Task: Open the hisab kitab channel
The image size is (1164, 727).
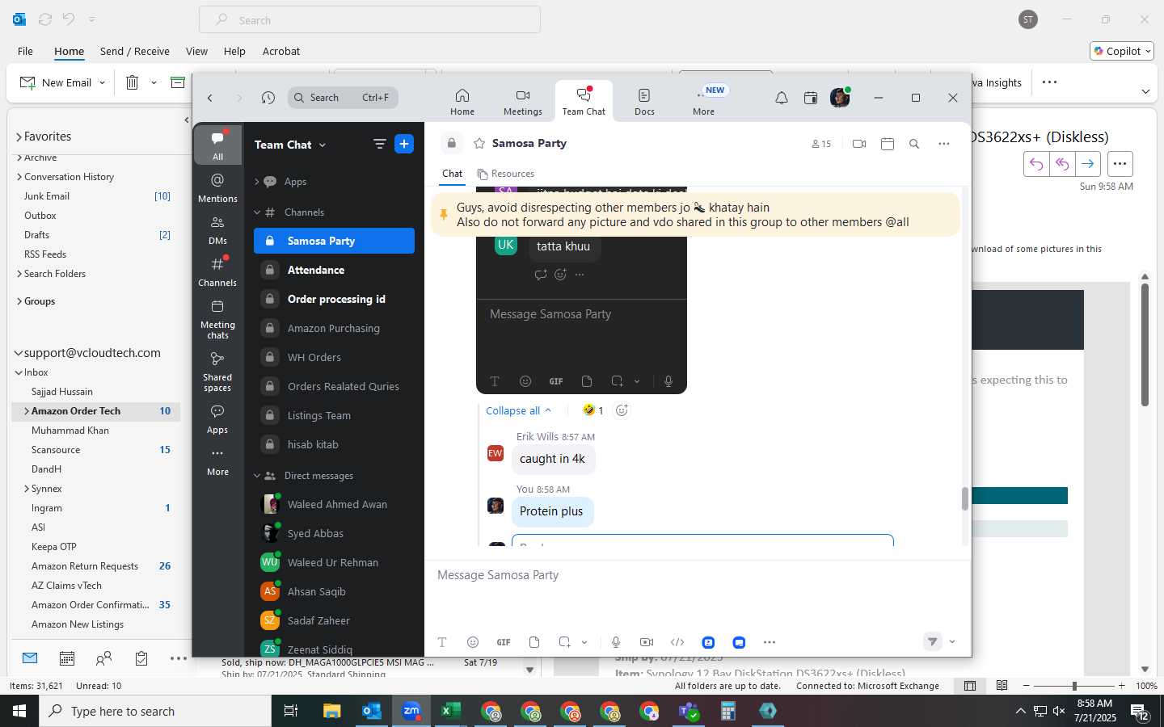Action: 334,444
